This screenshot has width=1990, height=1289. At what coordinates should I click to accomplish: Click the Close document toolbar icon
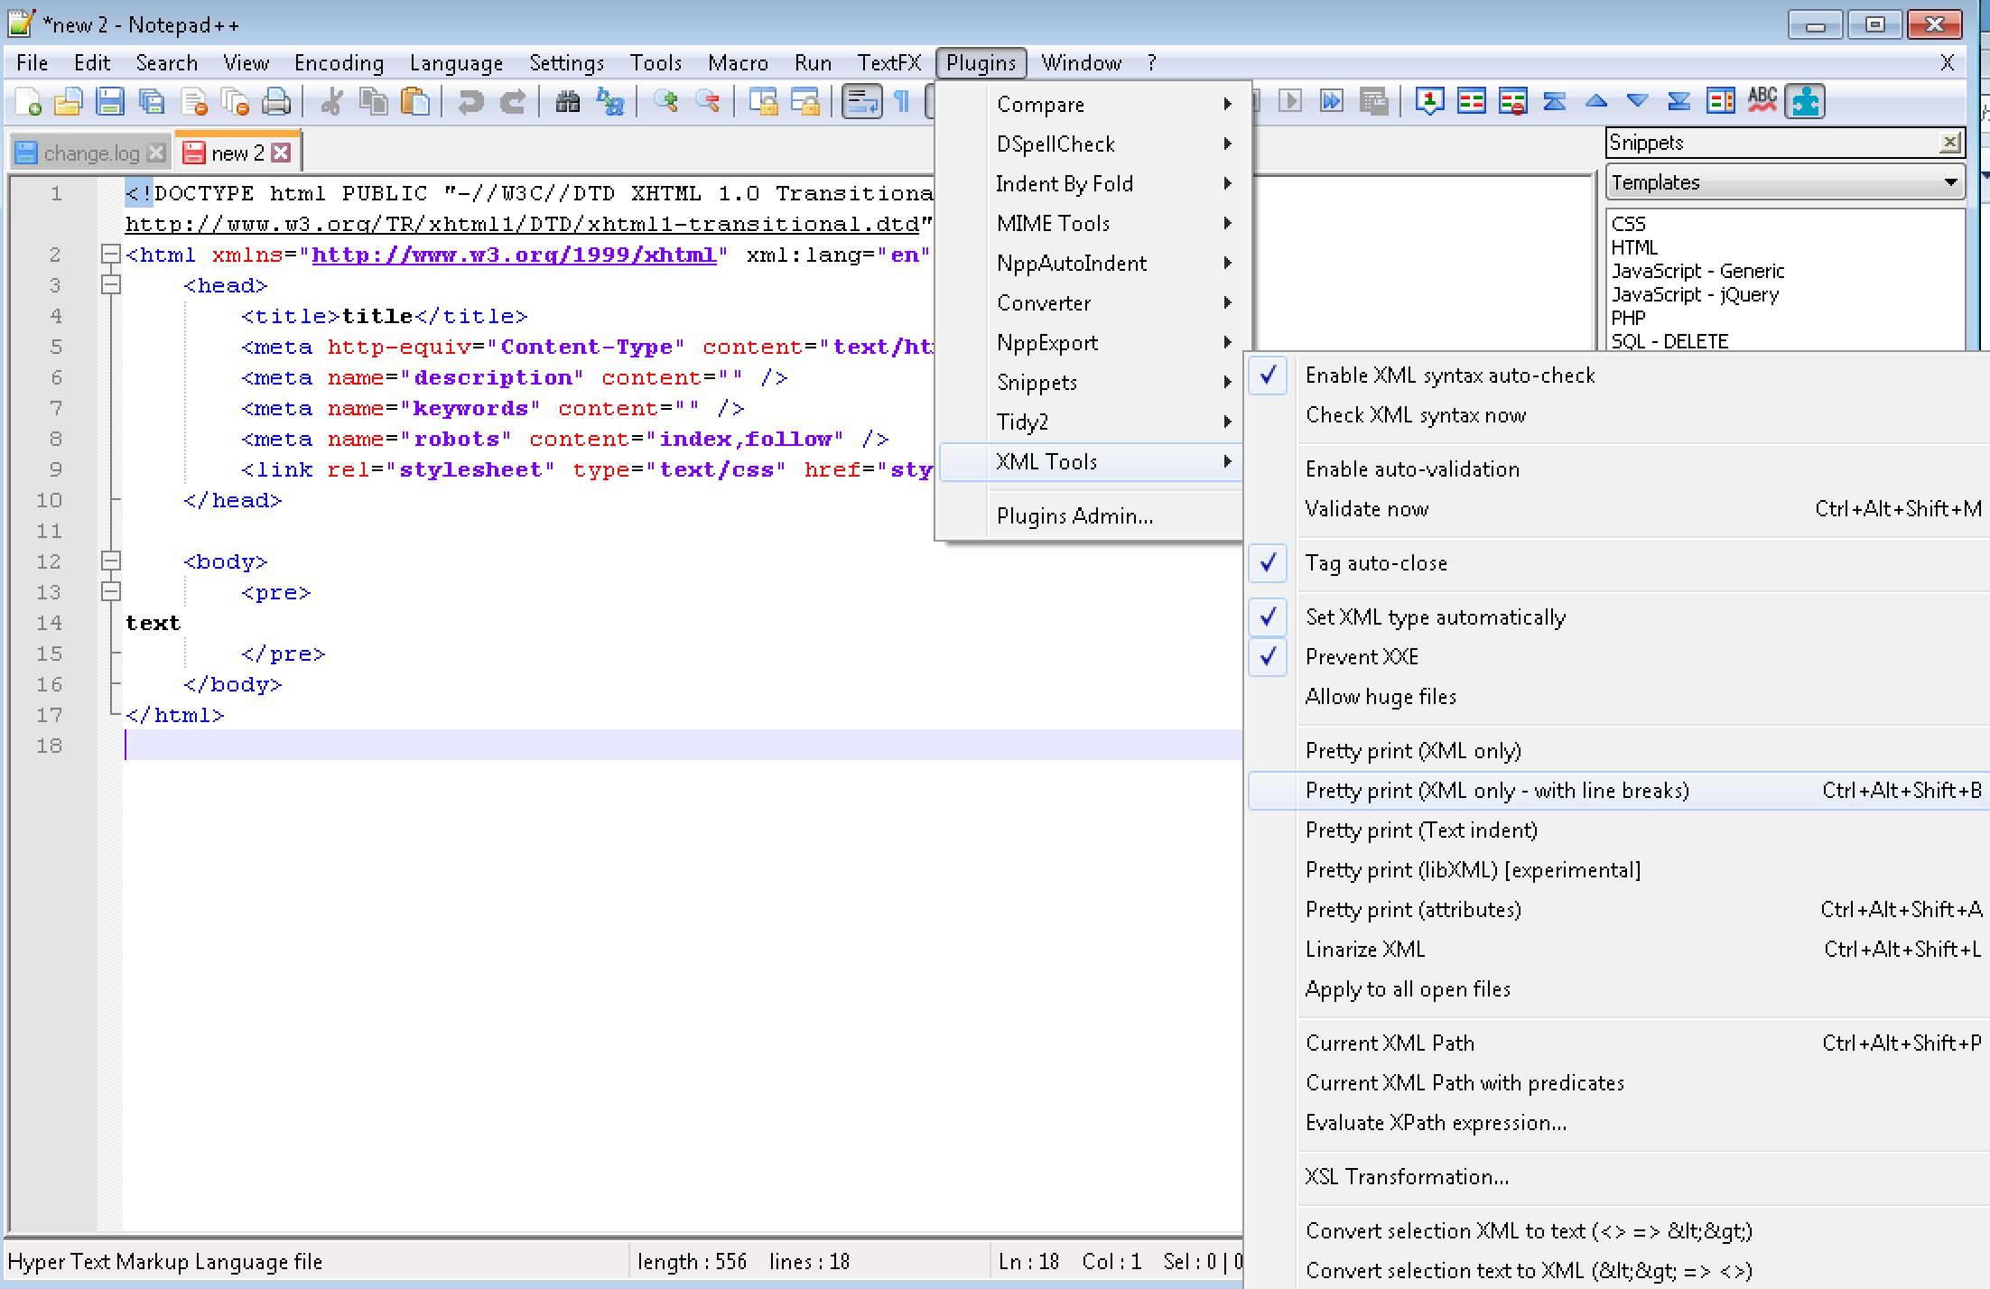tap(193, 102)
